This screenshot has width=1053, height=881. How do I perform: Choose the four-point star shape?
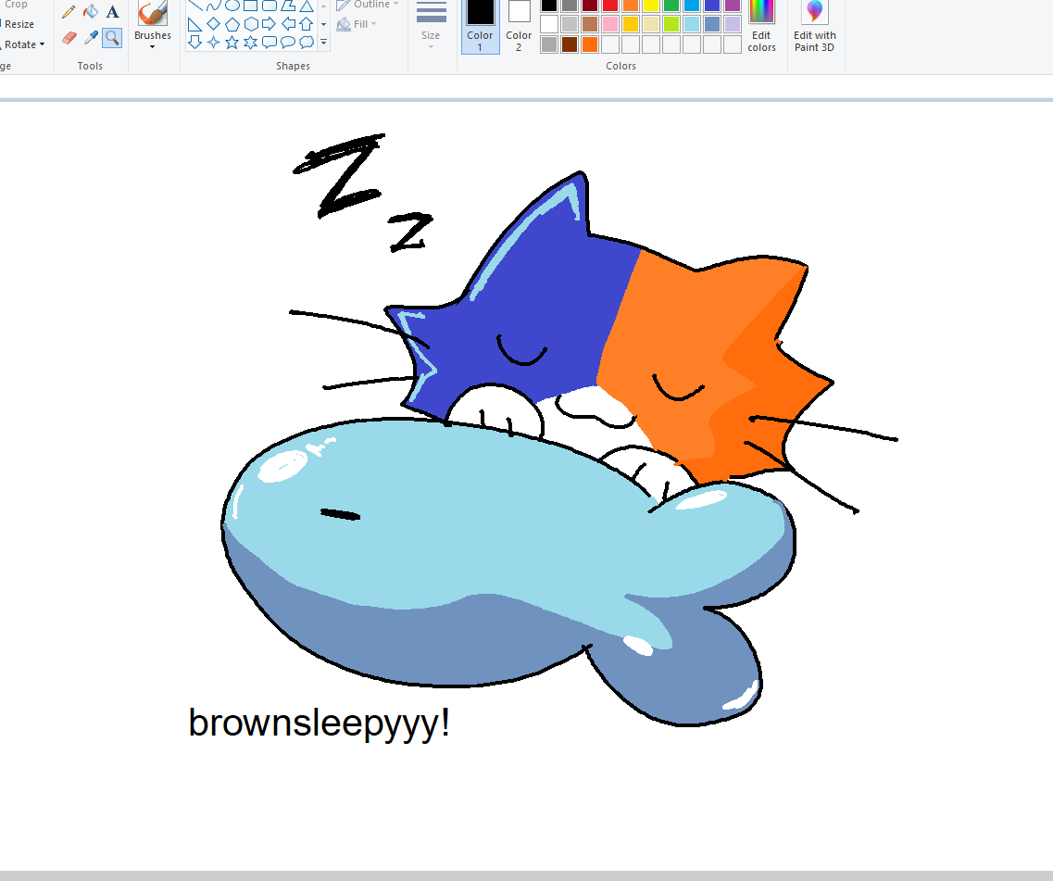pyautogui.click(x=214, y=43)
